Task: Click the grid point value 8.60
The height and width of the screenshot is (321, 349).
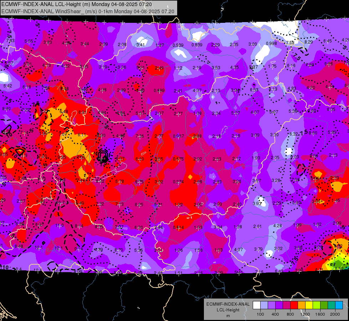Action: [313, 133]
